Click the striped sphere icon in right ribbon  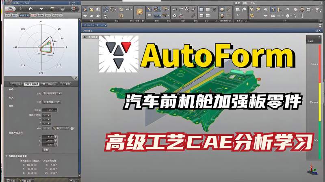(302, 9)
